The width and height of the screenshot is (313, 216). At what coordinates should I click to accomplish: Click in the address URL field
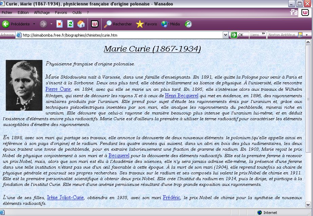[x=122, y=35]
